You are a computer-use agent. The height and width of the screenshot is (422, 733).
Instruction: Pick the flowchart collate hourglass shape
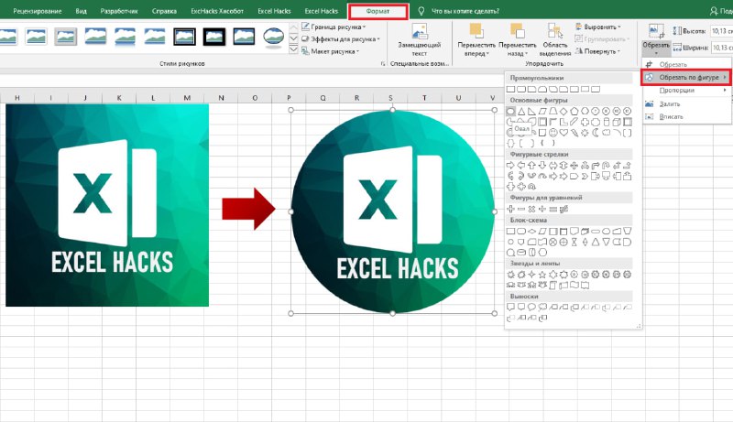[x=574, y=242]
